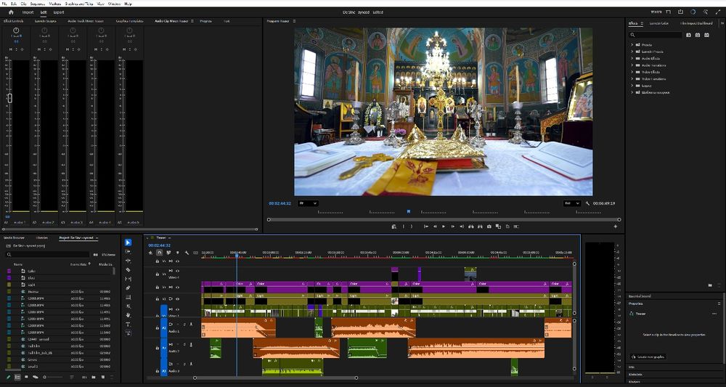This screenshot has width=726, height=387.
Task: Toggle Snap in Timeline magnet icon
Action: (x=159, y=253)
